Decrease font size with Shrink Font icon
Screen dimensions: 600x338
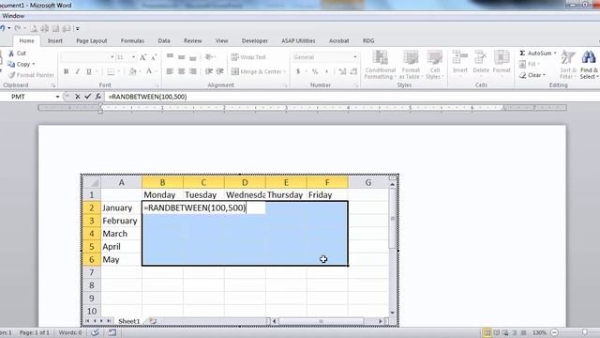154,57
